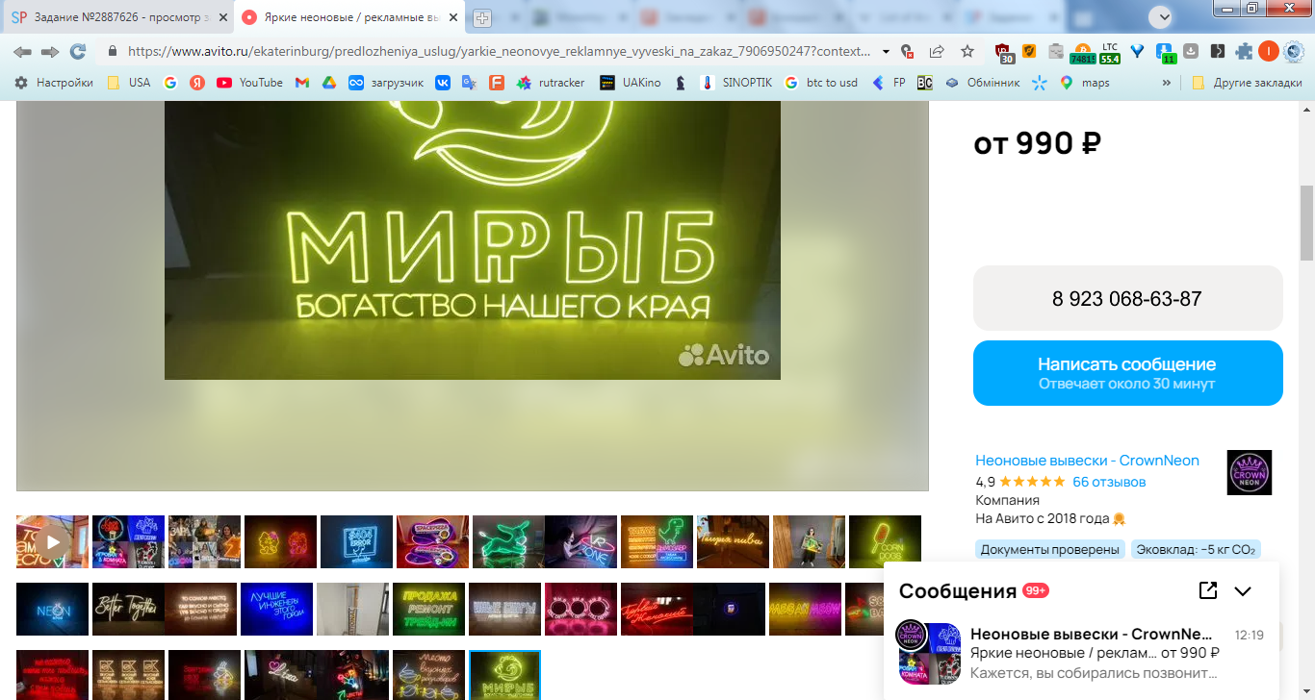The height and width of the screenshot is (700, 1315).
Task: Play the video thumbnail in gallery
Action: click(x=52, y=541)
